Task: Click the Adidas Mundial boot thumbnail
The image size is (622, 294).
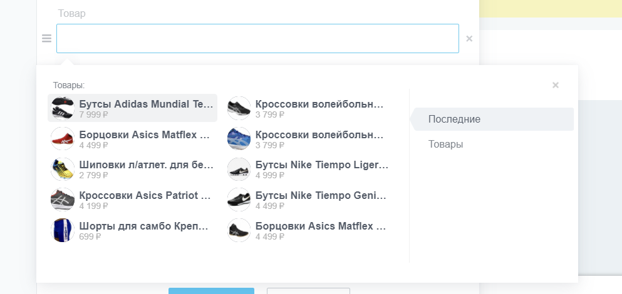Action: click(63, 108)
